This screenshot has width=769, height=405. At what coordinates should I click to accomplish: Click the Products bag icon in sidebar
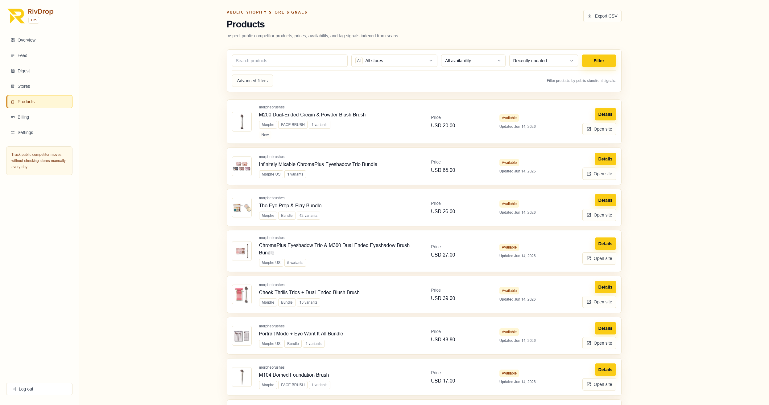[x=13, y=102]
